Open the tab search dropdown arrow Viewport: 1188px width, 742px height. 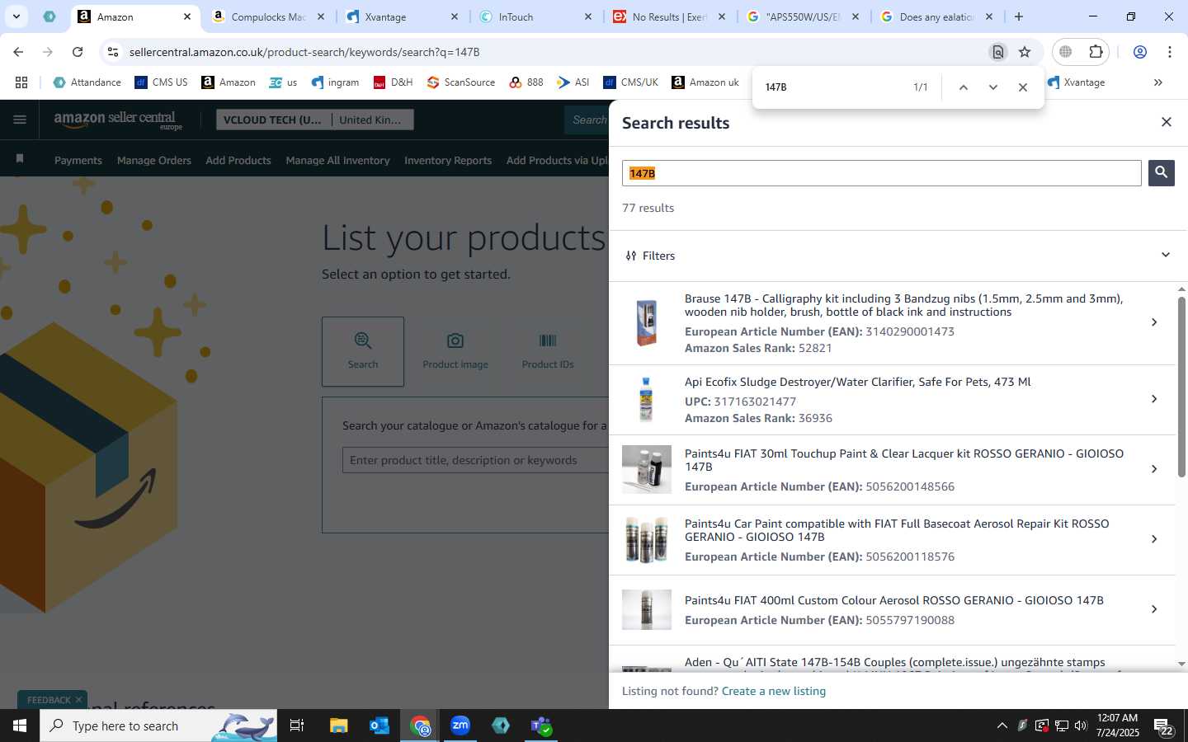(x=16, y=16)
